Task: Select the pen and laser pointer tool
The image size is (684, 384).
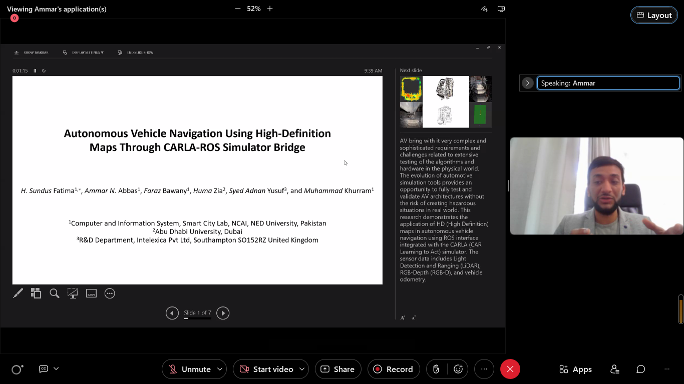Action: (x=18, y=293)
